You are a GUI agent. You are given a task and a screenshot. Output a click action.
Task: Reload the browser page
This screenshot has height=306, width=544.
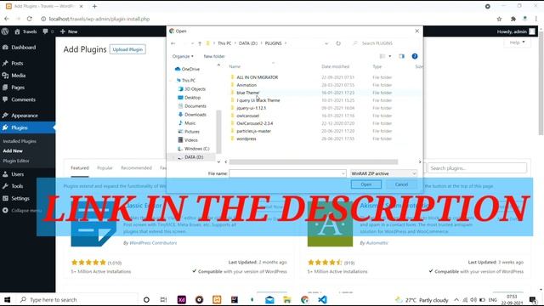[30, 19]
